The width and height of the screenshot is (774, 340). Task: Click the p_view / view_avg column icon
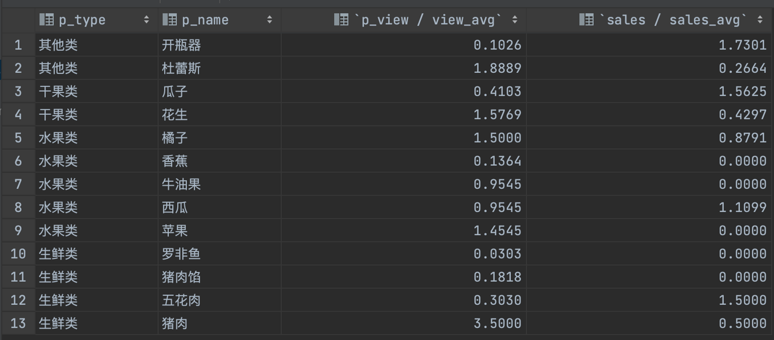tap(341, 20)
